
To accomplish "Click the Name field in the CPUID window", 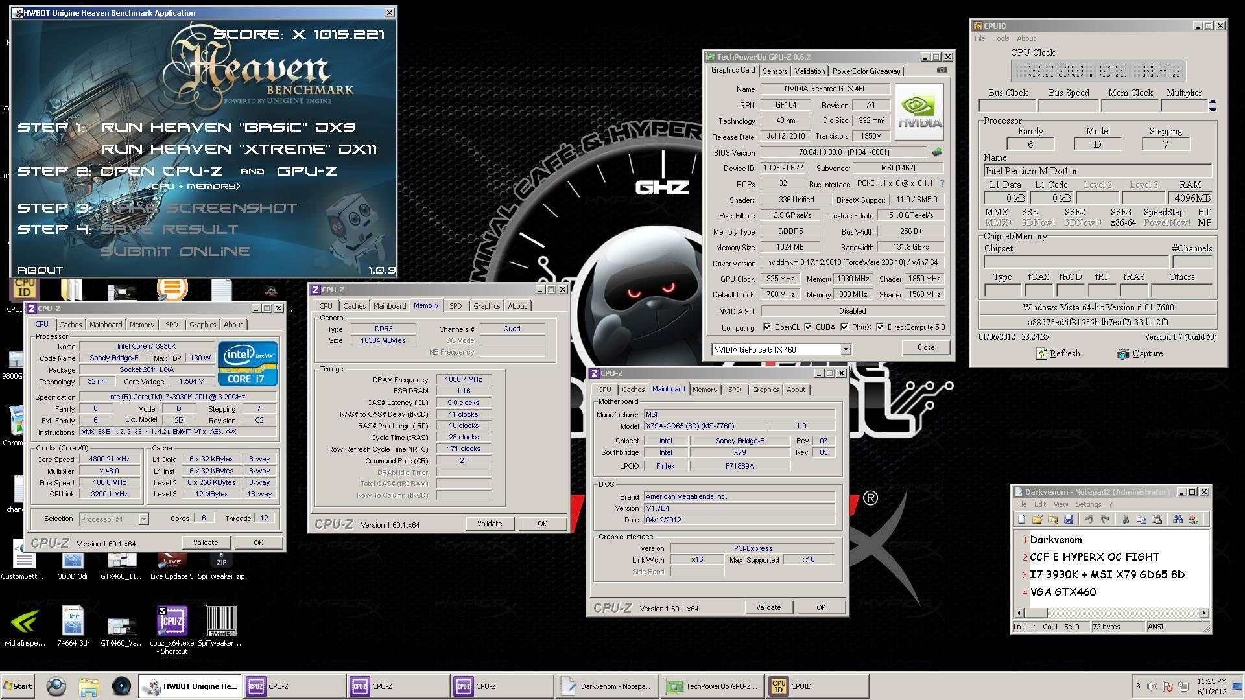I will pyautogui.click(x=1097, y=171).
